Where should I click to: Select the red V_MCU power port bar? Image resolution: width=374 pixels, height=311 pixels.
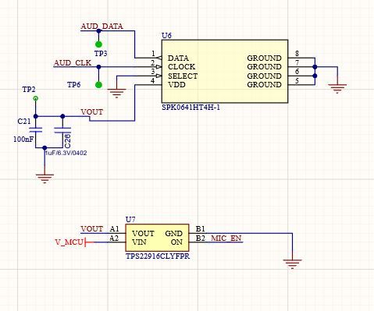pos(86,242)
